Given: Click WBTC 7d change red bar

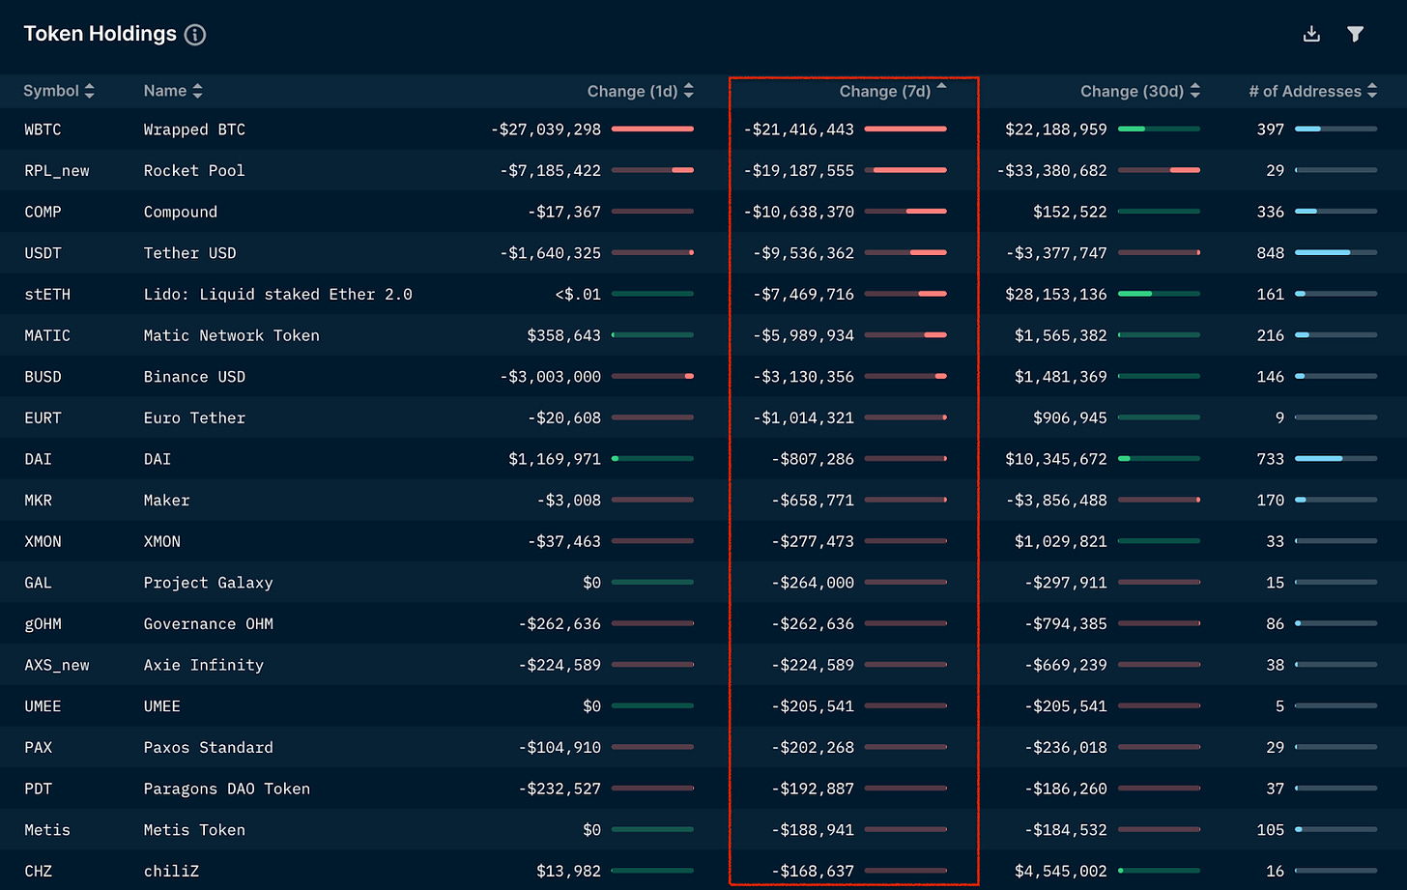Looking at the screenshot, I should [x=905, y=129].
